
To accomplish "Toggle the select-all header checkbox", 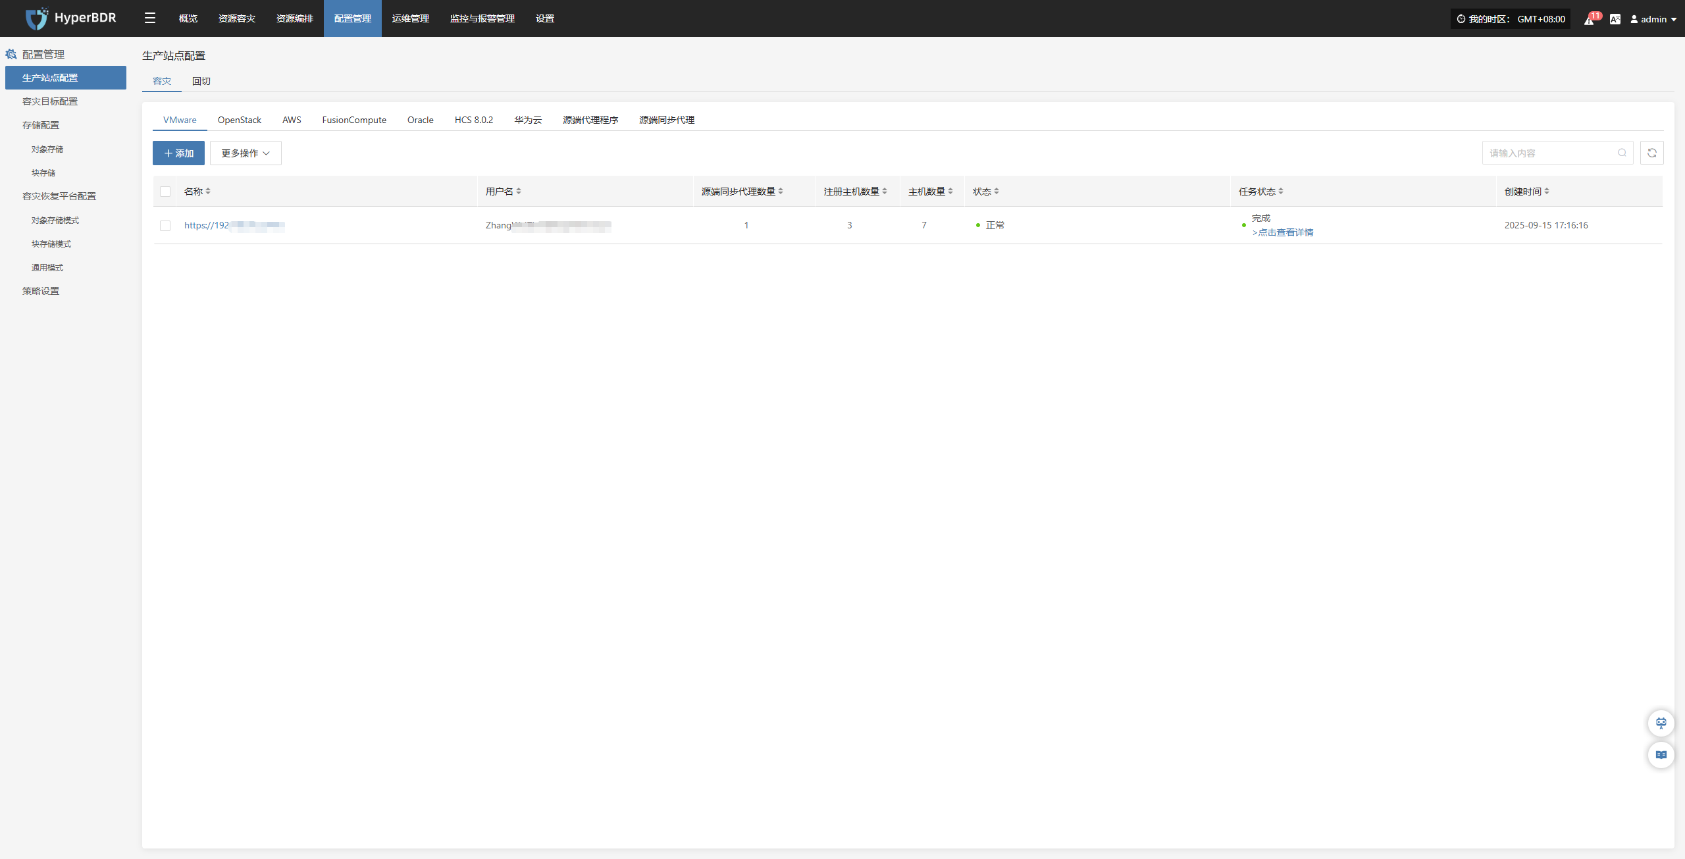I will [165, 192].
